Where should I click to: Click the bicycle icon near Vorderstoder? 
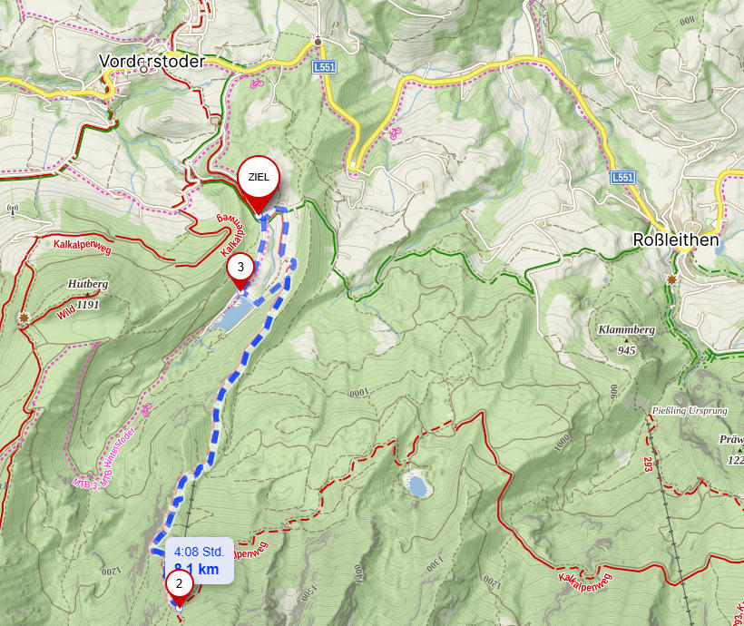tap(257, 84)
